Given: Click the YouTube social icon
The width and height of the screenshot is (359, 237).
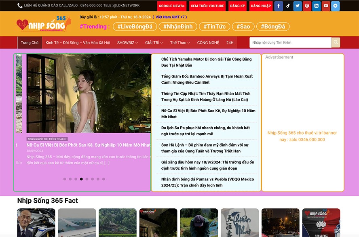Looking at the screenshot, I should 326,6.
